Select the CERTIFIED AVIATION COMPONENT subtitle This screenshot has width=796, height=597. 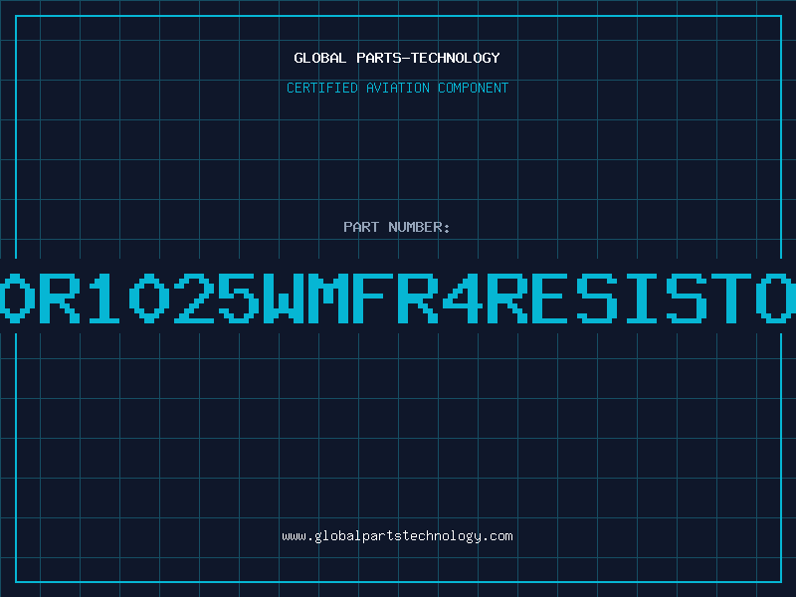(x=397, y=88)
